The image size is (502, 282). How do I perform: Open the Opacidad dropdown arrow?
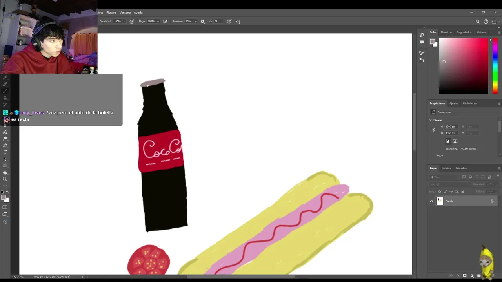[124, 22]
